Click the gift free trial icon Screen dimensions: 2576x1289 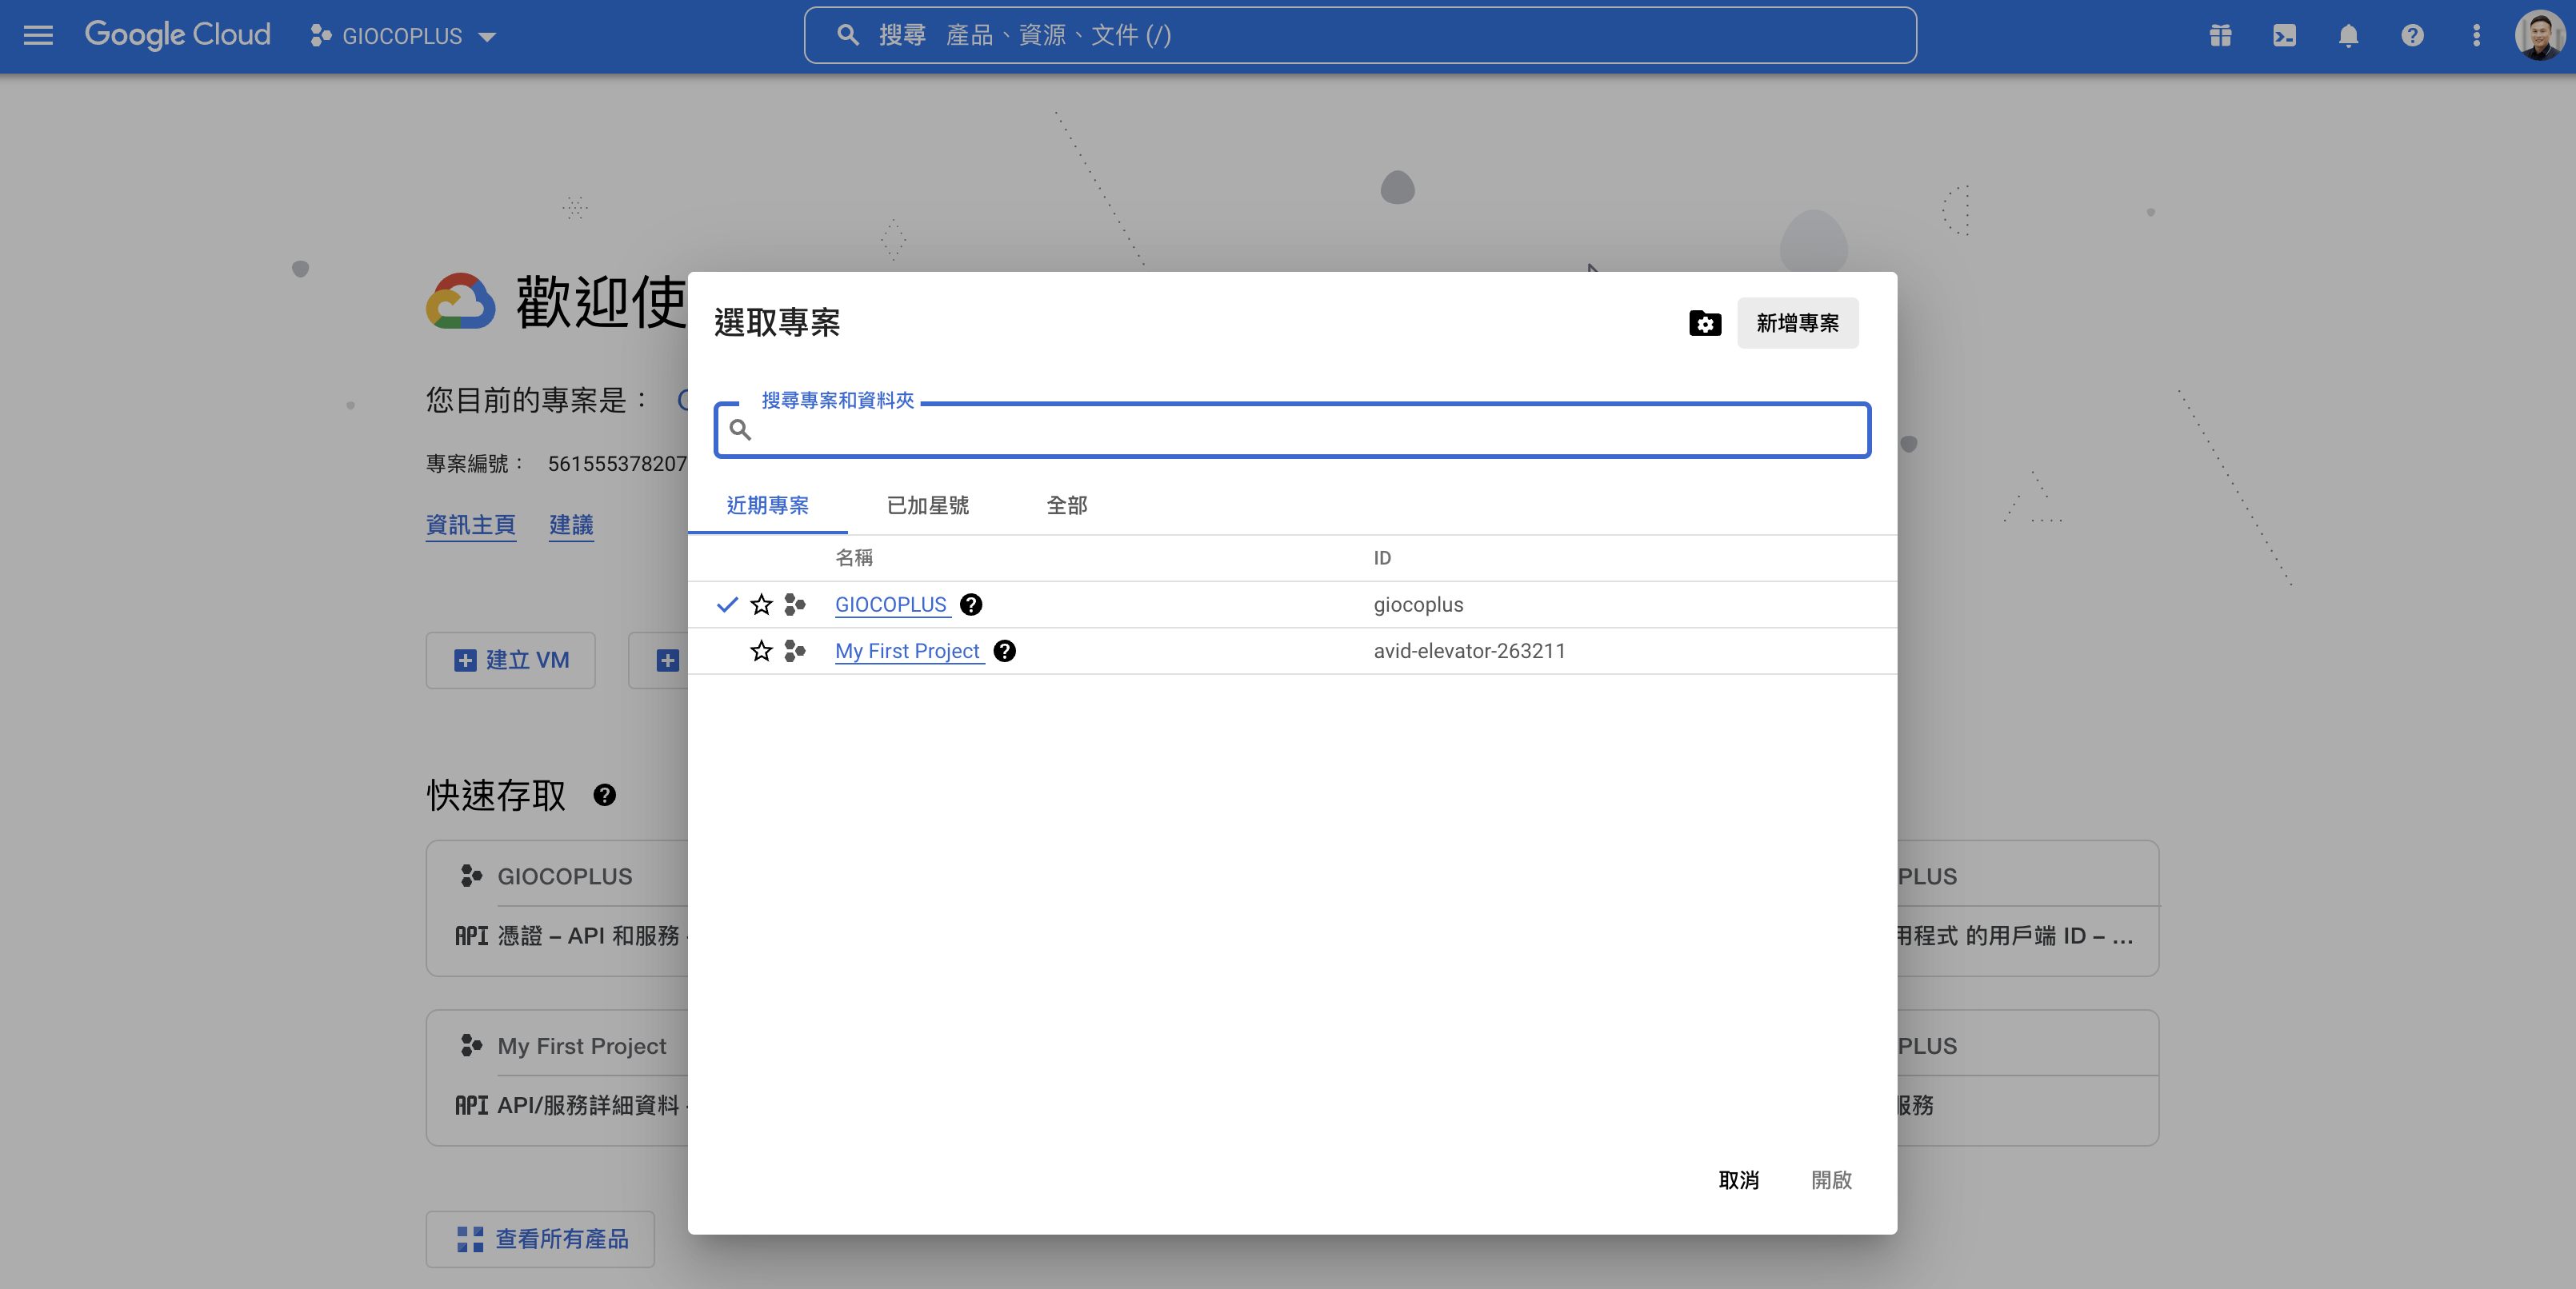tap(2220, 36)
